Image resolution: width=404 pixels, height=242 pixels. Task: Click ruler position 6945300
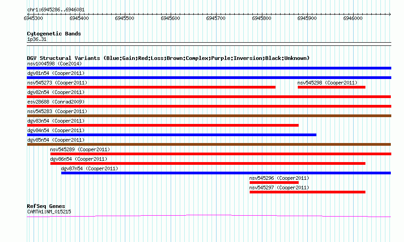point(34,18)
